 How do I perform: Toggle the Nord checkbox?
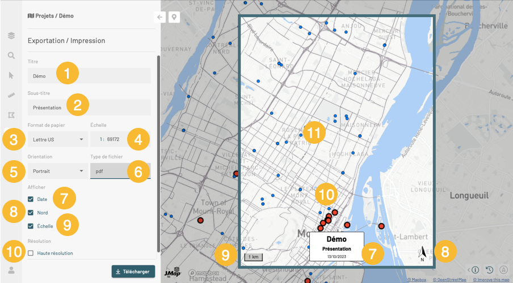(x=31, y=213)
